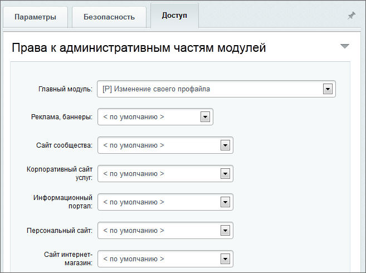Click the arrow button of the Реклама, баннеры dropdown

[x=205, y=117]
